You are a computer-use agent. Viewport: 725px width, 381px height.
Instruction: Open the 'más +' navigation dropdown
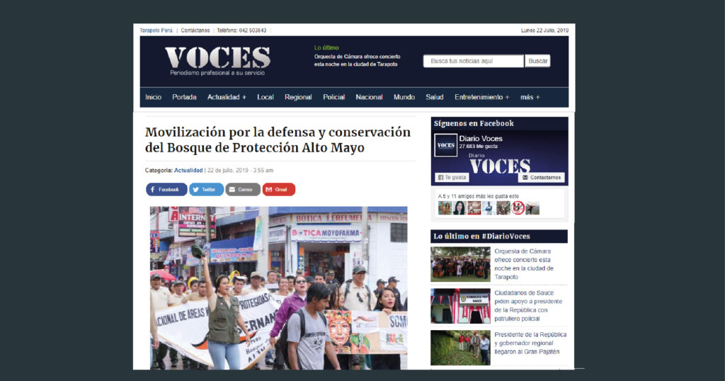pos(530,97)
